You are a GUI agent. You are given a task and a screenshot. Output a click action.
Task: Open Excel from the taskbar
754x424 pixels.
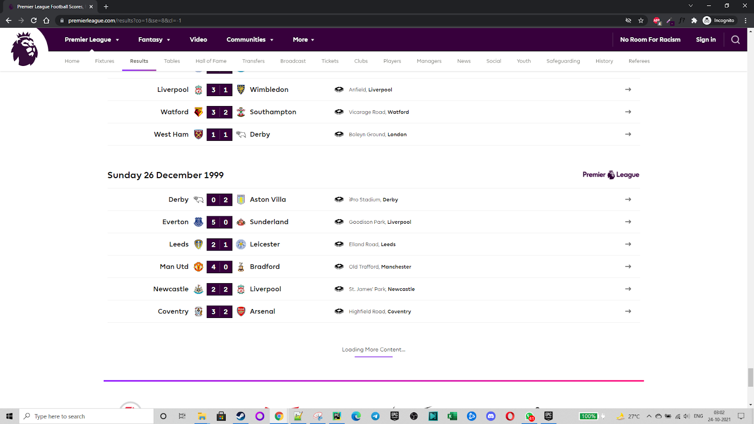click(x=452, y=416)
